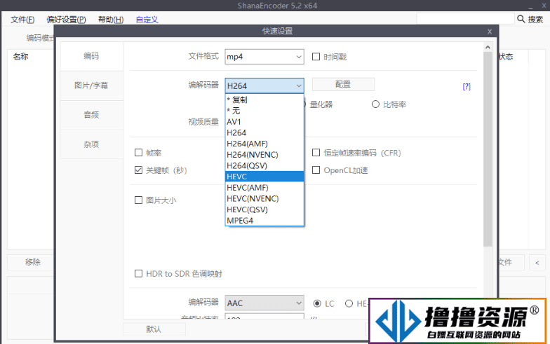550x344 pixels.
Task: Click the main window search input field
Action: coord(465,19)
